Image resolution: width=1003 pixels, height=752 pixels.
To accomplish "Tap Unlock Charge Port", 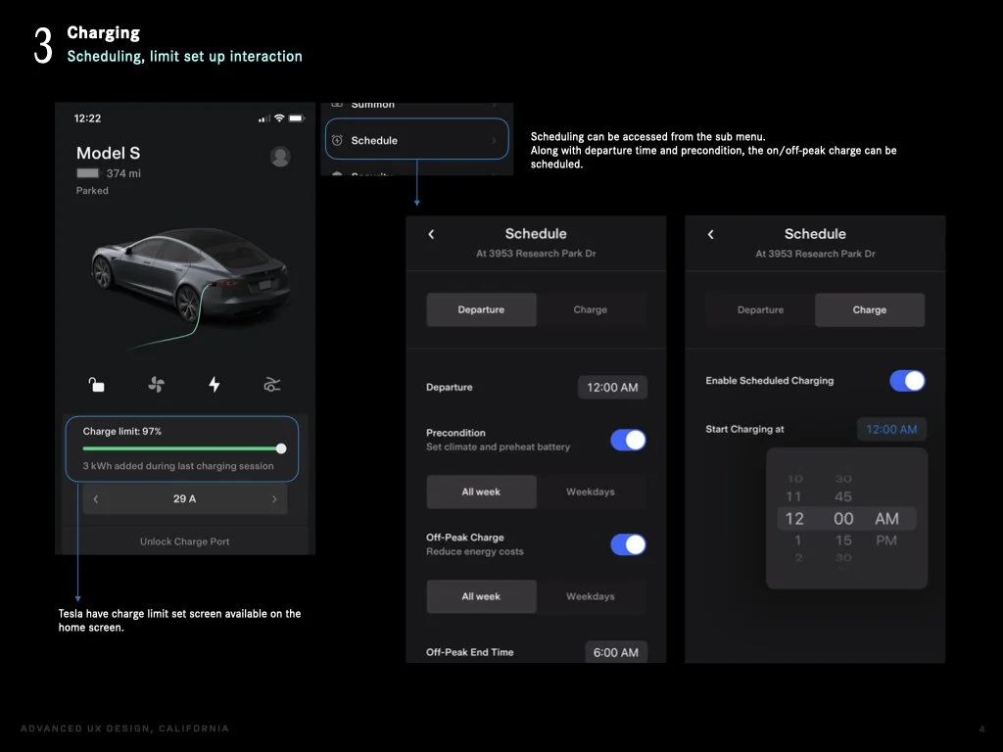I will click(x=184, y=540).
